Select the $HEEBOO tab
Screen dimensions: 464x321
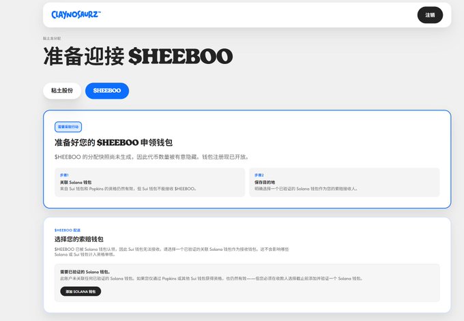click(107, 91)
